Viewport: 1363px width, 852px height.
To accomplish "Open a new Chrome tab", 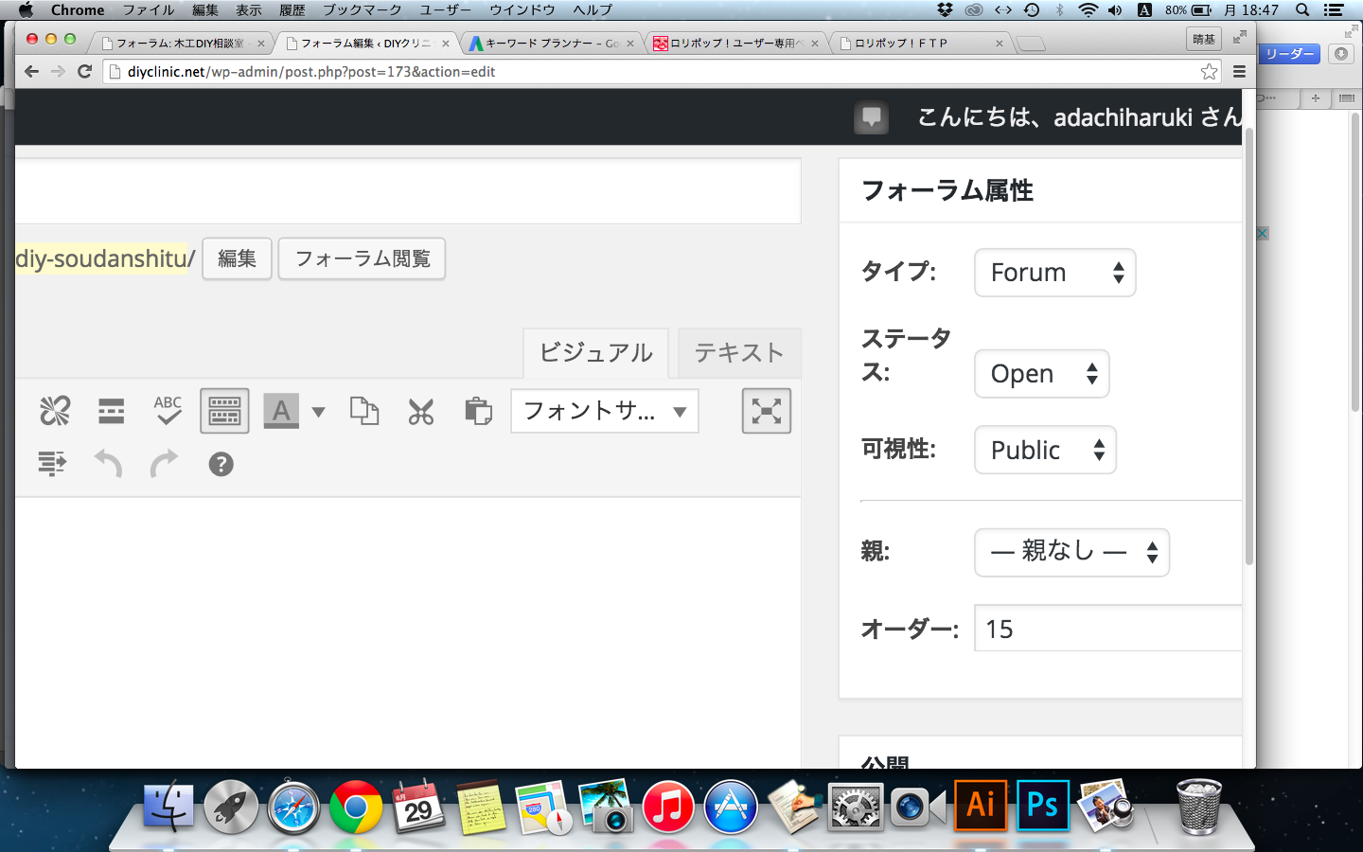I will point(1031,44).
